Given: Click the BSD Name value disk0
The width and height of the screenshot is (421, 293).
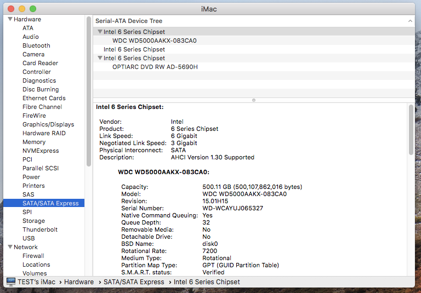Looking at the screenshot, I should [x=210, y=244].
